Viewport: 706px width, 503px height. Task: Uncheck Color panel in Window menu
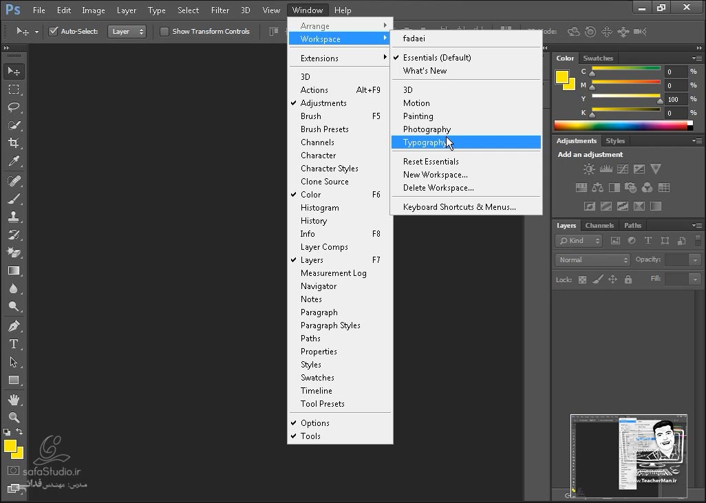(x=340, y=195)
